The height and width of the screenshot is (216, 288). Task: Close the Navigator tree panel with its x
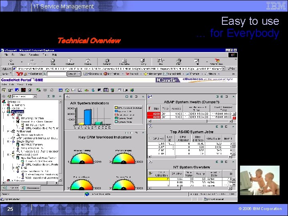point(60,96)
